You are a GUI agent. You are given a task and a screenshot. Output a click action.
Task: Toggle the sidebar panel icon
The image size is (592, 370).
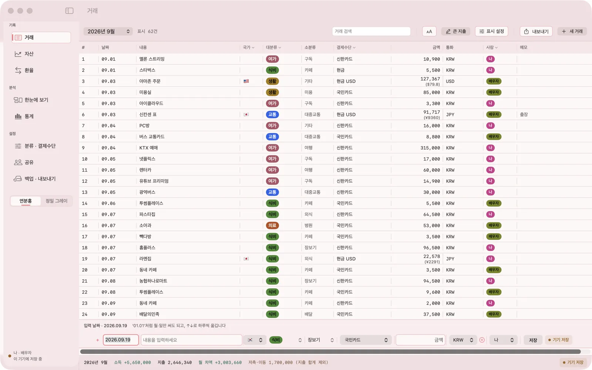[69, 11]
